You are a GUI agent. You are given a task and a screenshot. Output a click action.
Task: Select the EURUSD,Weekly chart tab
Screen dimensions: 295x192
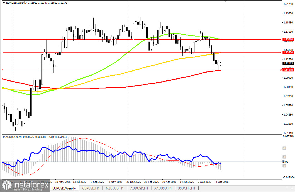point(64,188)
